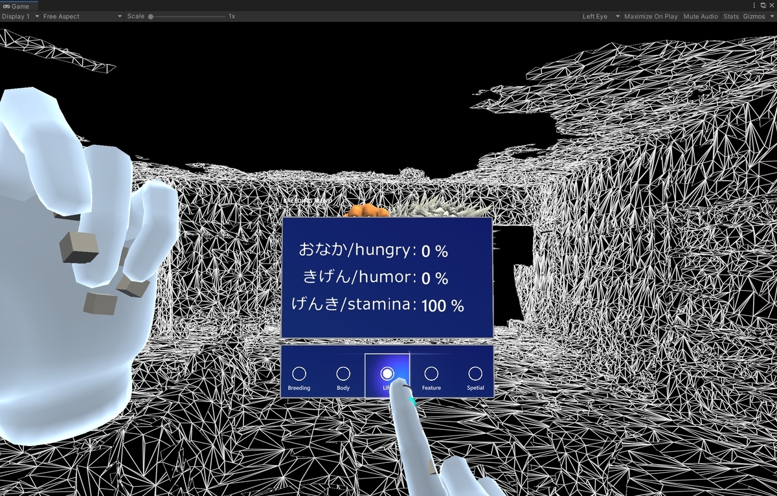Viewport: 777px width, 496px height.
Task: Select the Body radio button
Action: (x=343, y=374)
